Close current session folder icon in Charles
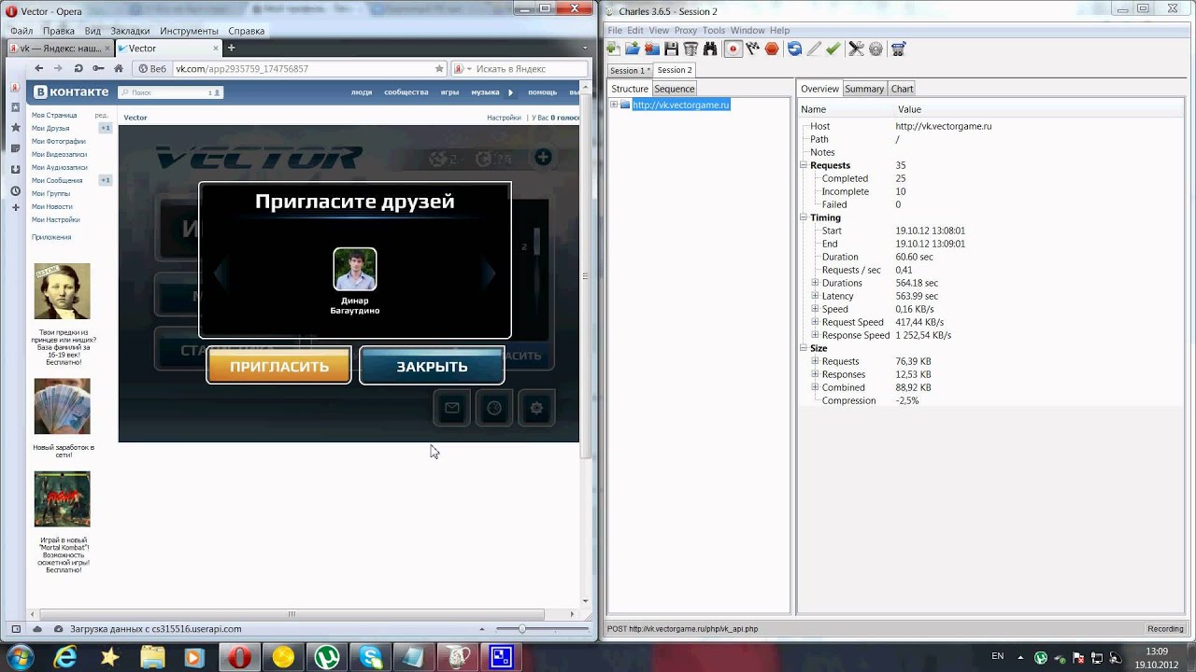1196x672 pixels. coord(651,49)
